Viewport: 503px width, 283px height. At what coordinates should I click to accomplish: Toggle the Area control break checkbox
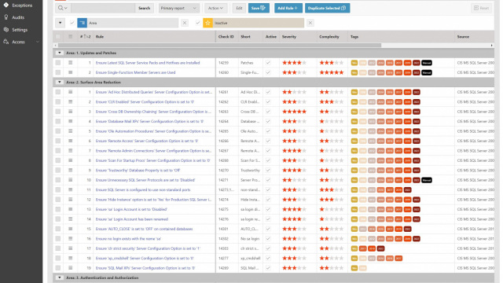[x=72, y=23]
